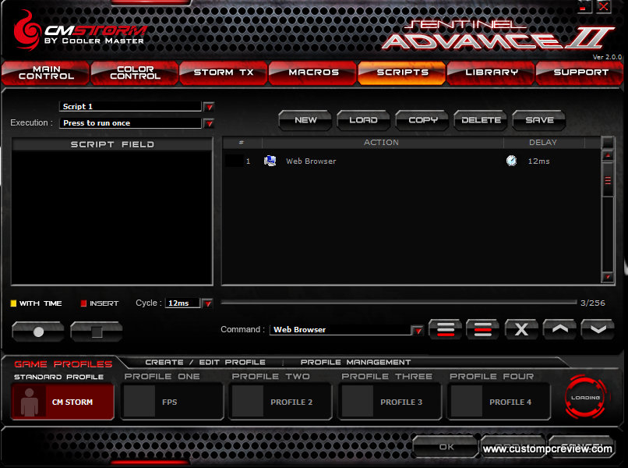This screenshot has width=628, height=468.
Task: Click the Copy script button
Action: tap(422, 120)
